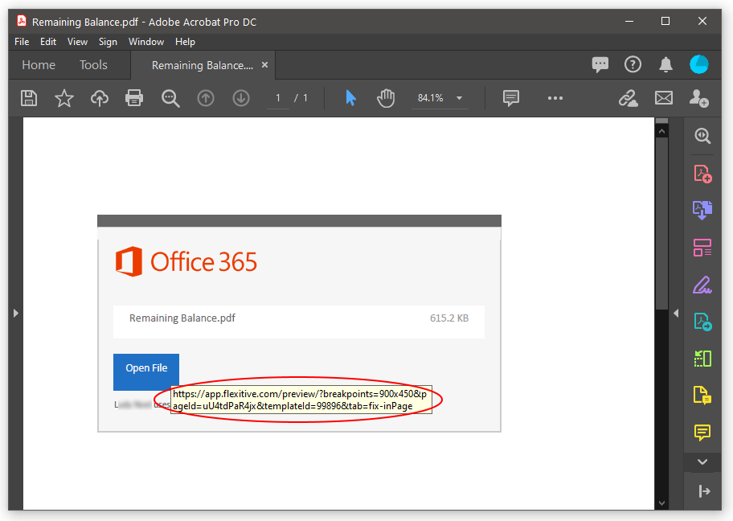Open Compress PDF green tool icon
733x521 pixels.
(x=702, y=359)
